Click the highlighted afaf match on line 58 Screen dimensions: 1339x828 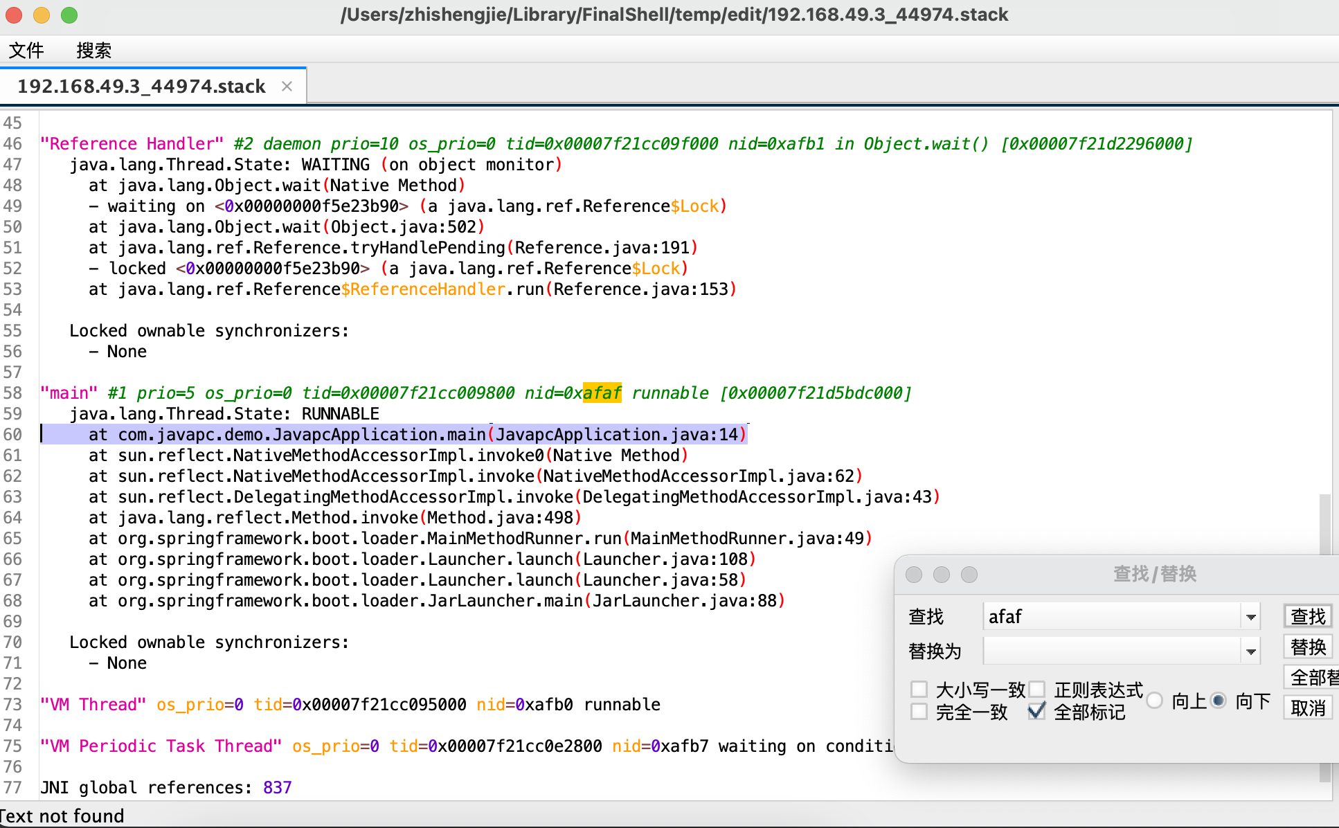tap(602, 393)
